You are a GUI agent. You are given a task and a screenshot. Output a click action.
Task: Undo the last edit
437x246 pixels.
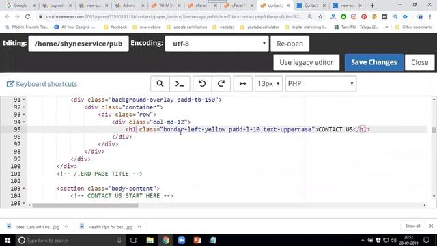point(202,83)
